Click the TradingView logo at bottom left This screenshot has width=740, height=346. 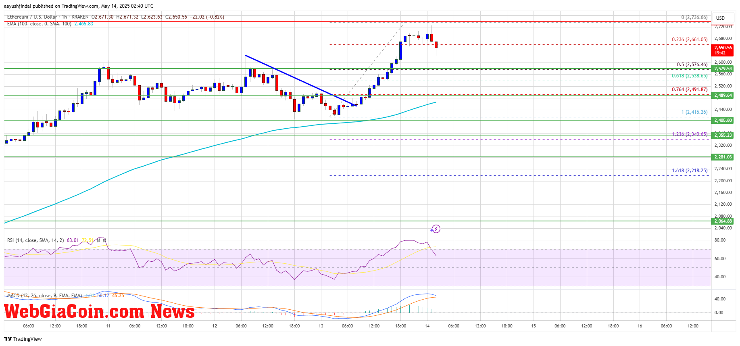point(23,339)
